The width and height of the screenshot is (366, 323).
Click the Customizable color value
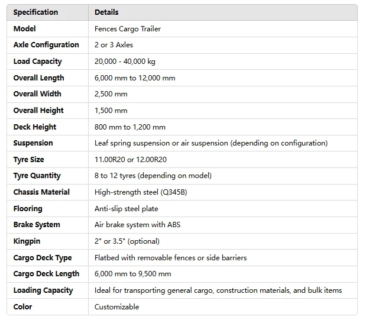pos(116,307)
